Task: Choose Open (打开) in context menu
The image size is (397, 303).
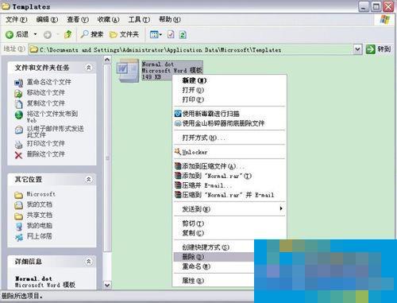Action: 229,90
